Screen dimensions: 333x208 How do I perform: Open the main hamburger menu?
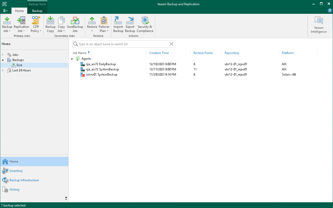pos(5,11)
